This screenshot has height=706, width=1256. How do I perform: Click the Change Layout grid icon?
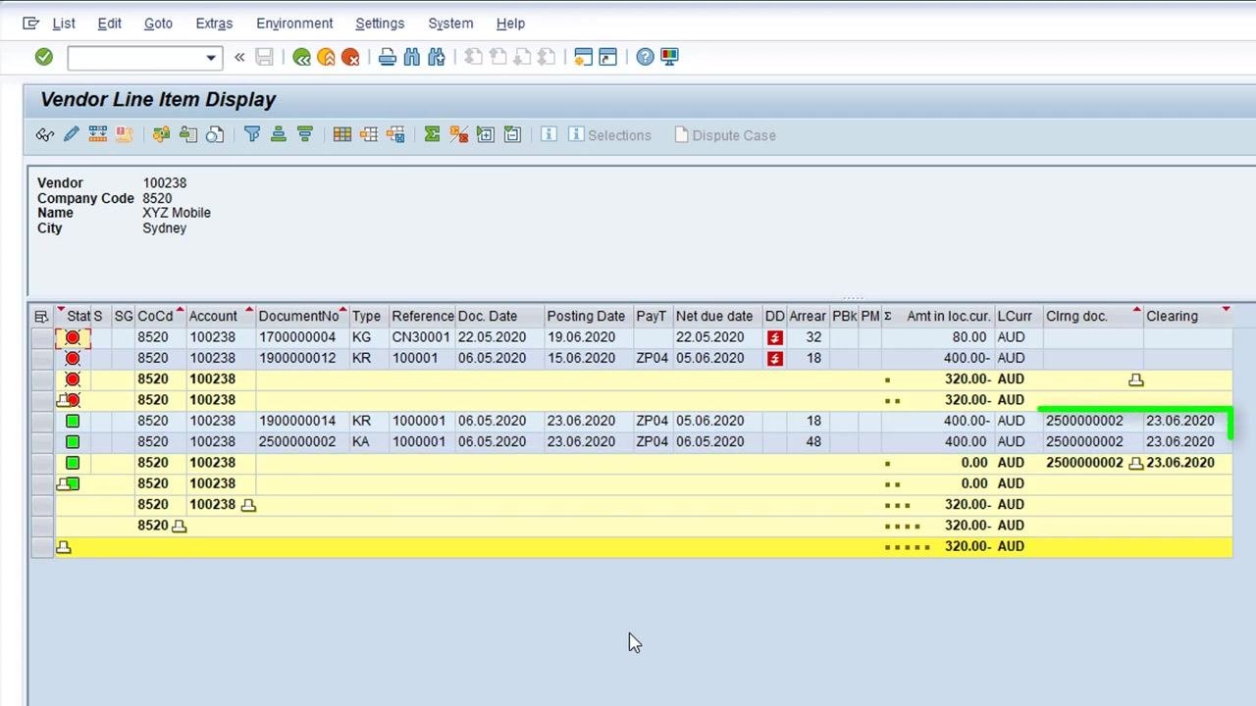[341, 134]
